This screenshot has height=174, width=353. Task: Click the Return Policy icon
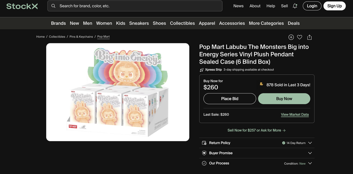click(204, 143)
